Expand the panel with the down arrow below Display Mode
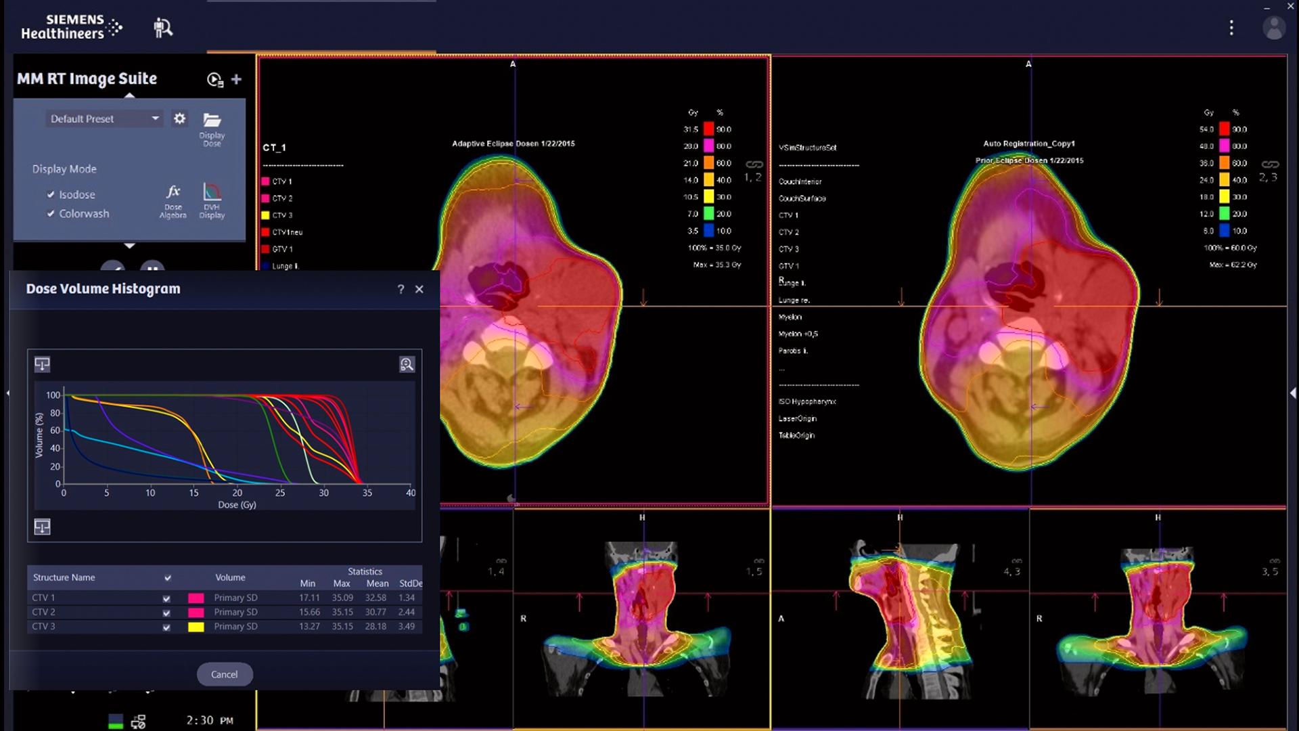The width and height of the screenshot is (1299, 731). [129, 246]
